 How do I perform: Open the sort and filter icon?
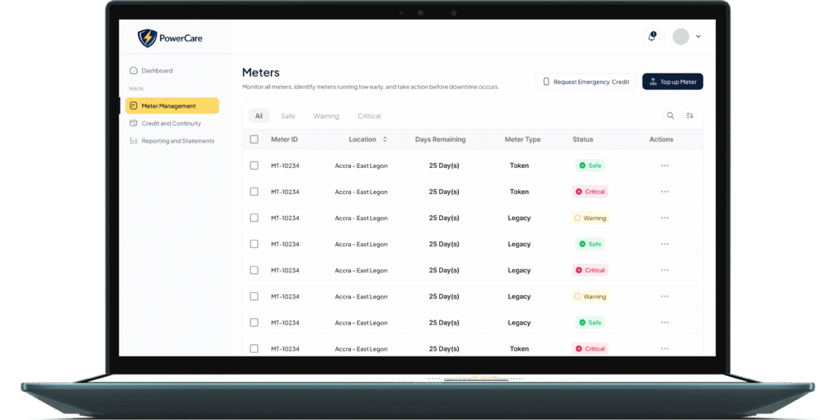(690, 116)
